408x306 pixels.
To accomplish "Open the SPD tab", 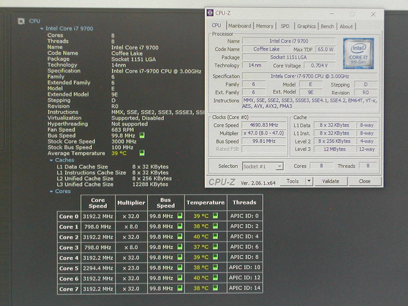I will click(x=285, y=26).
